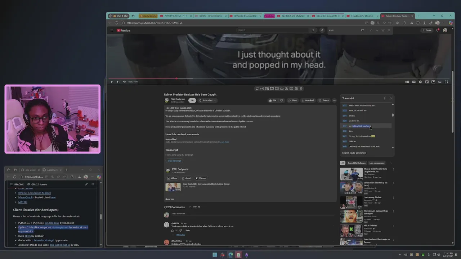Open YouTube Create button

tap(427, 30)
